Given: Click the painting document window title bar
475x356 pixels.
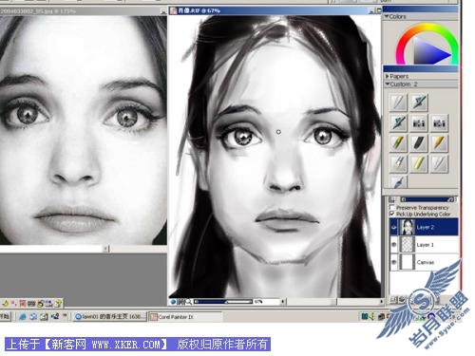Looking at the screenshot, I should [x=275, y=10].
